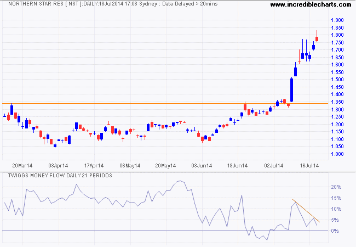356x247 pixels.
Task: Click the 1.300 price axis label
Action: (337, 109)
